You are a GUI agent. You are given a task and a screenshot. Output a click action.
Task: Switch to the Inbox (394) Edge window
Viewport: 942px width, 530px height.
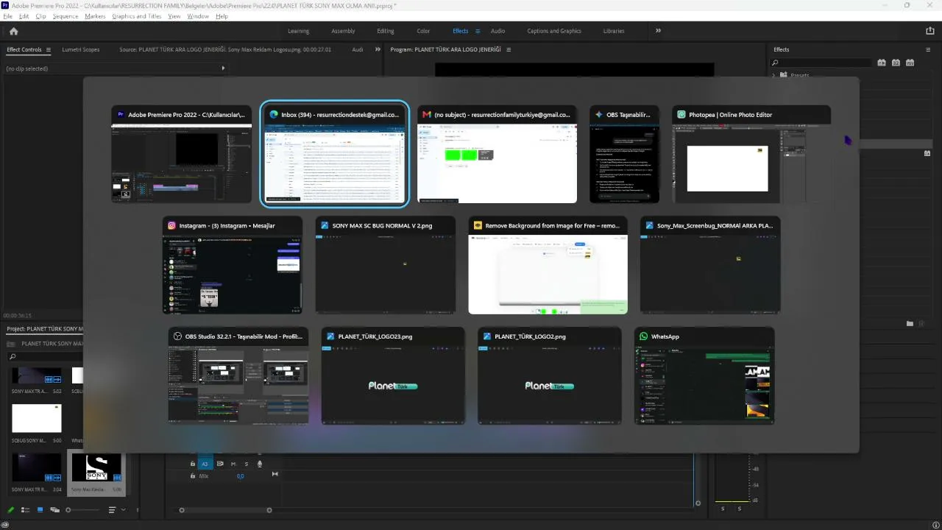(x=335, y=154)
